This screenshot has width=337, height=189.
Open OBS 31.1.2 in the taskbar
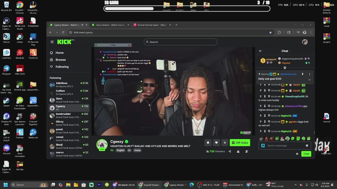209,185
